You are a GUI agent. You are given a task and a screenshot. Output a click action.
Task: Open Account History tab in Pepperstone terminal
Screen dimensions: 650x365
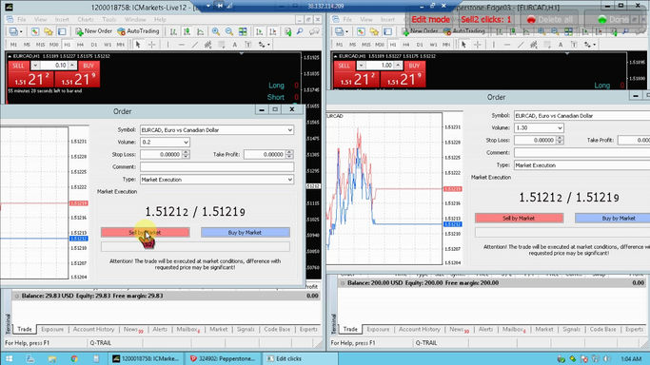tap(420, 330)
